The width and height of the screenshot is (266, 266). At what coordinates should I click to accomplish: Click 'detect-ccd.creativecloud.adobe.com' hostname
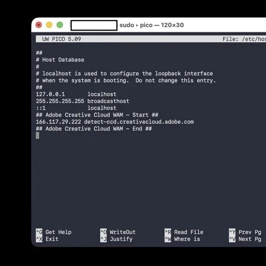pyautogui.click(x=139, y=122)
